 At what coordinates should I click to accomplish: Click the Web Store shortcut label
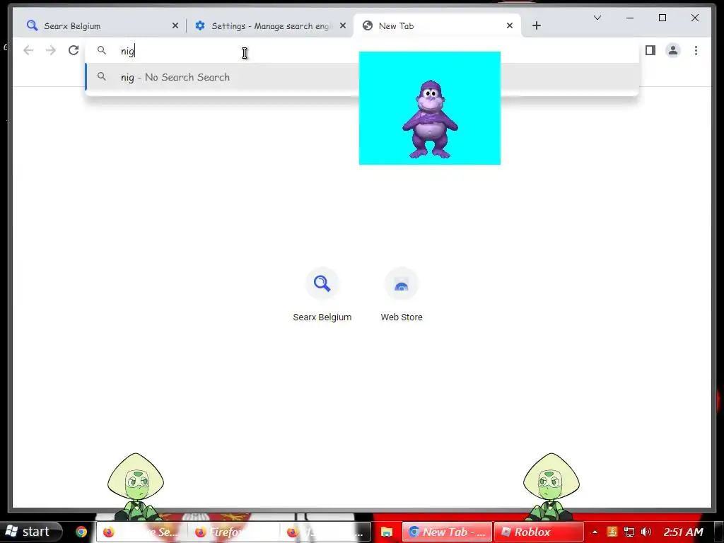(x=402, y=317)
